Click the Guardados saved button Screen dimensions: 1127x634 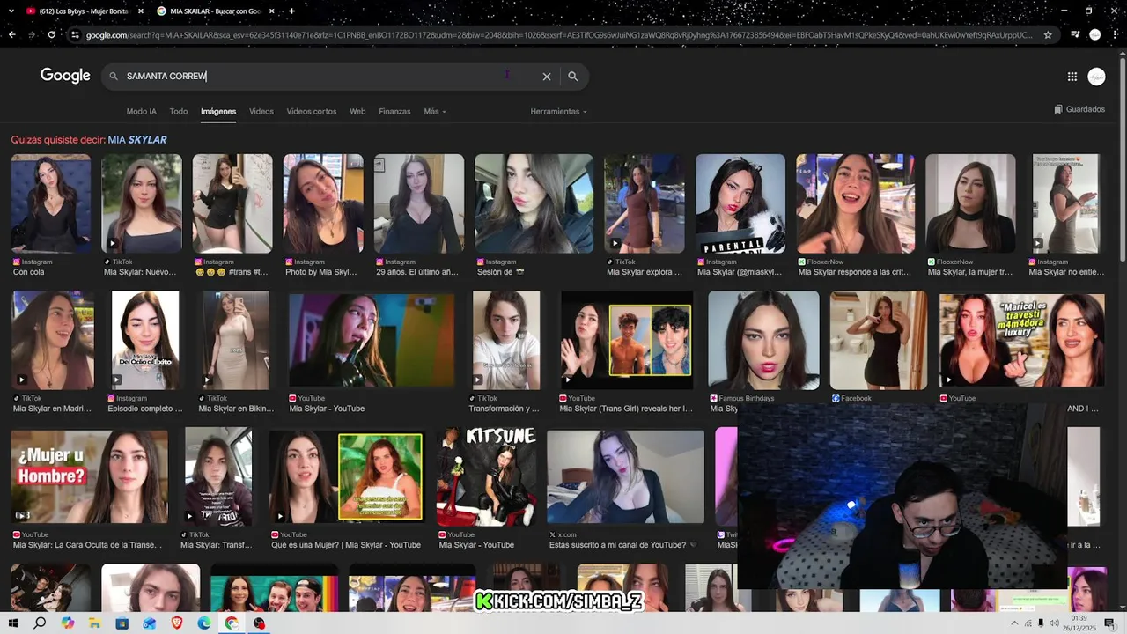point(1079,109)
